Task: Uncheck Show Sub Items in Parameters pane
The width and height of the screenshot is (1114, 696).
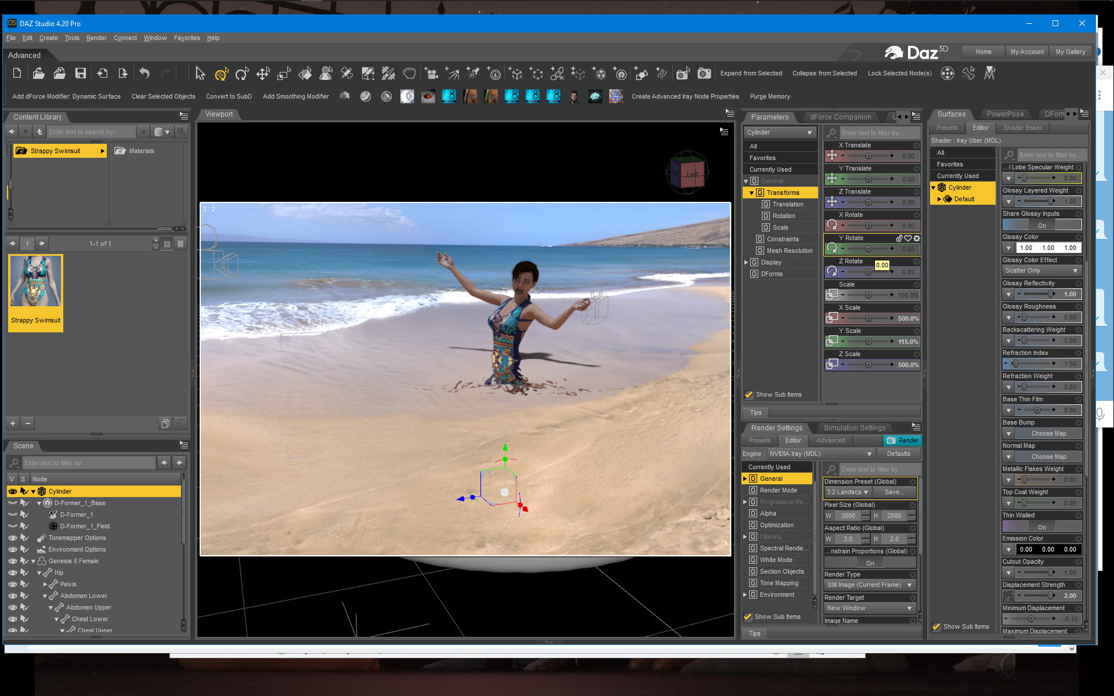Action: tap(749, 394)
